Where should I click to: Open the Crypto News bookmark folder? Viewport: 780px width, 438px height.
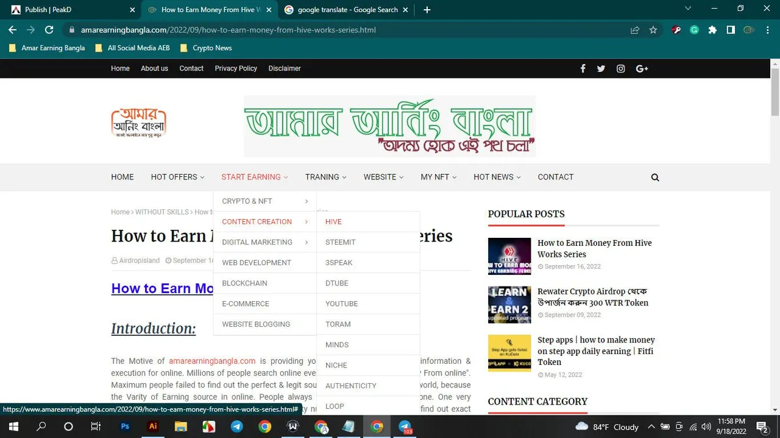click(x=206, y=48)
